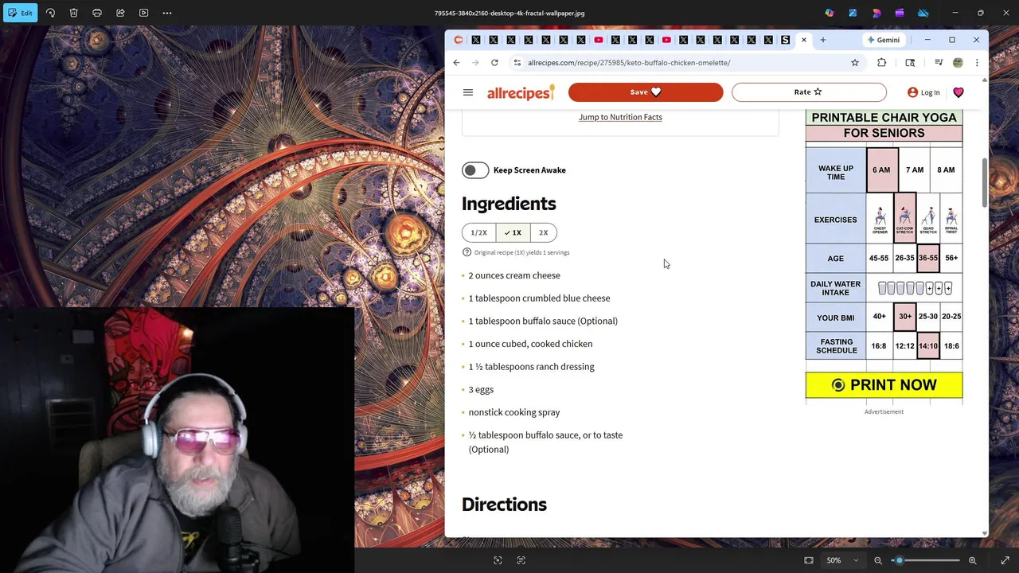The width and height of the screenshot is (1019, 573).
Task: Select 18:6 fasting schedule in ad
Action: [x=951, y=346]
